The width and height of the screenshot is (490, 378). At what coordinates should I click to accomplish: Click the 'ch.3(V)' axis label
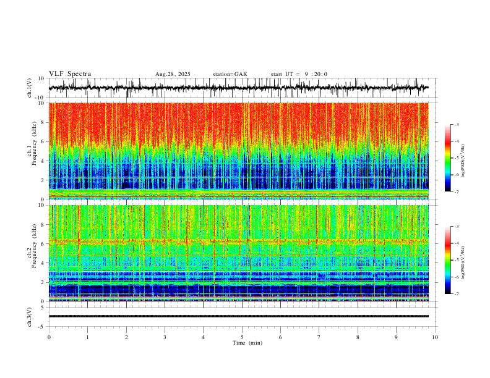[30, 317]
